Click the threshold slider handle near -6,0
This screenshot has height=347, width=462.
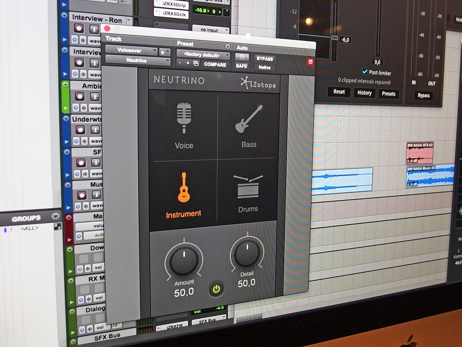click(x=335, y=38)
